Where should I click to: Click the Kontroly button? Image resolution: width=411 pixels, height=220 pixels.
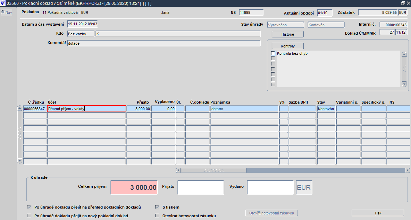[x=287, y=46]
